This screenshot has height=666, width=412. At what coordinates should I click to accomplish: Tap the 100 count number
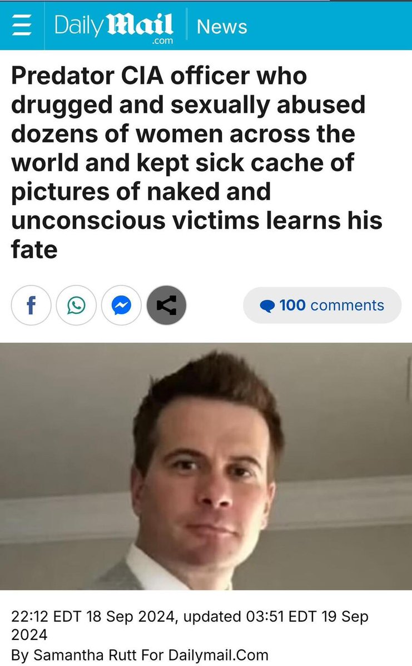[x=292, y=305]
